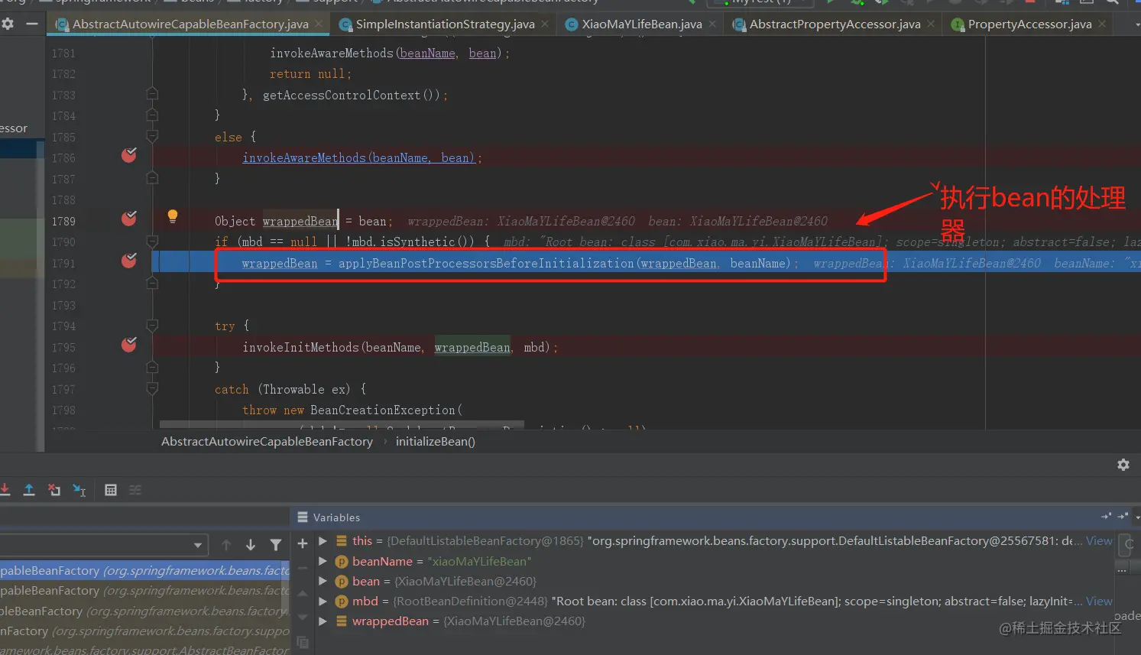The width and height of the screenshot is (1141, 655).
Task: Open the project panel settings gear
Action: coord(8,24)
